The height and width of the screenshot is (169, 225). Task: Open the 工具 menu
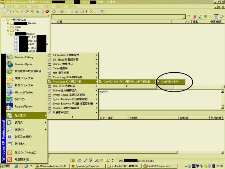click(x=47, y=6)
